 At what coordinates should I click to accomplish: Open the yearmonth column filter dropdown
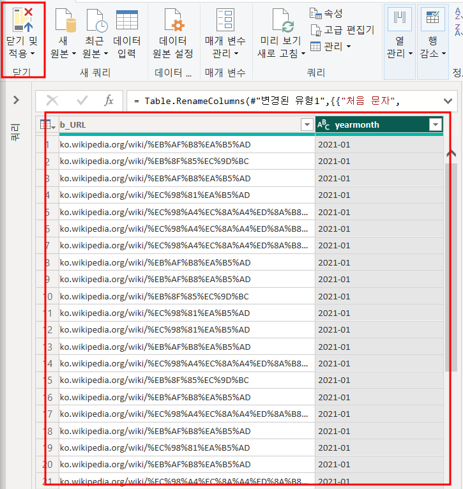(436, 124)
